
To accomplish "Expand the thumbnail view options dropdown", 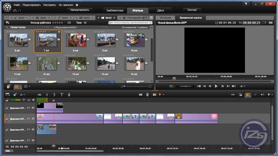I will (20, 87).
